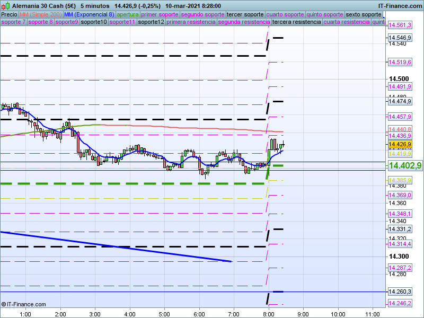Click the primer soporte label
424x318 pixels.
[160, 14]
